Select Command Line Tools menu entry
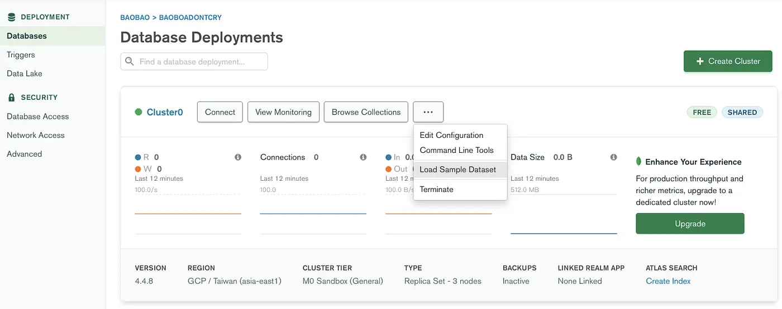The height and width of the screenshot is (309, 782). [460, 150]
